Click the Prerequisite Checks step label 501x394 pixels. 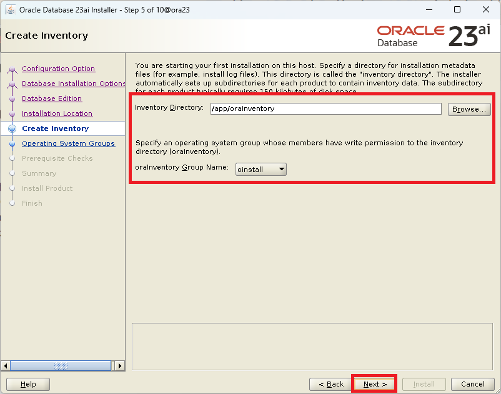tap(57, 158)
